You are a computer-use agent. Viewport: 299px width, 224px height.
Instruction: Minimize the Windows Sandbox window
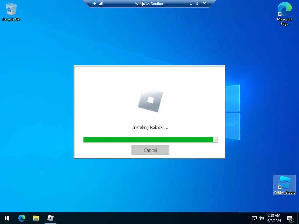click(191, 3)
